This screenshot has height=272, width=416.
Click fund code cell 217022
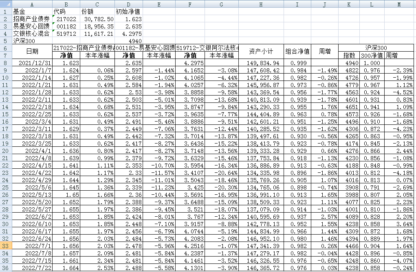click(x=66, y=19)
